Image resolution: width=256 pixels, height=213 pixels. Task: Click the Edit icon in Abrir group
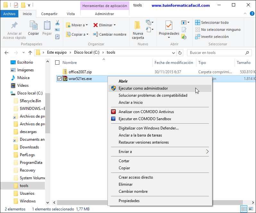point(184,30)
